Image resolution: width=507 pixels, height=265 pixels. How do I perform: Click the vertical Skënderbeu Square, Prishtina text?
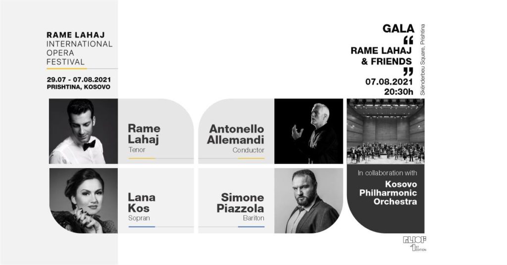click(x=422, y=59)
